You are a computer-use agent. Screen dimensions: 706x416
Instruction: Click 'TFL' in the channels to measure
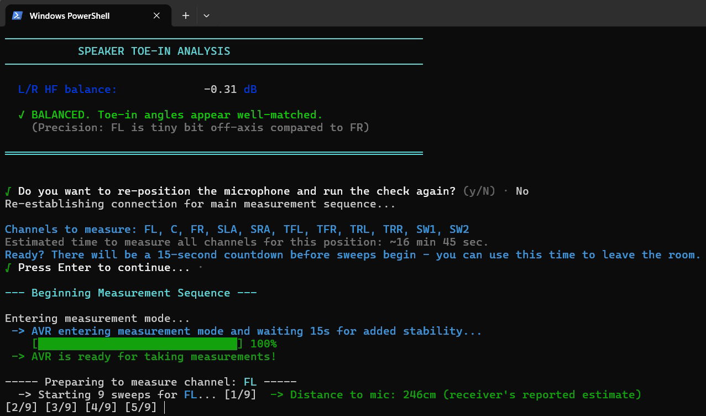(294, 230)
